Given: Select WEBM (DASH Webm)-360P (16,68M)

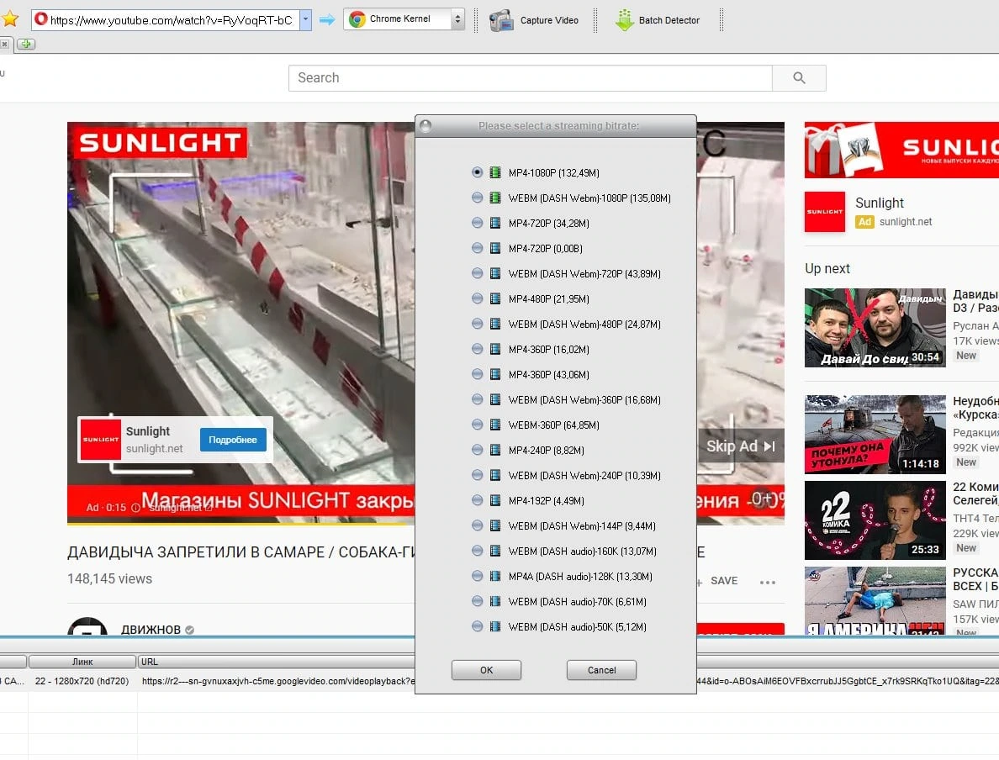Looking at the screenshot, I should click(x=477, y=399).
